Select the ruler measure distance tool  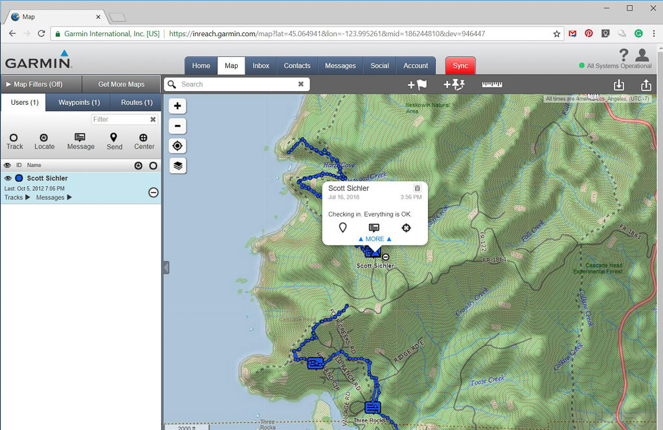pyautogui.click(x=492, y=85)
